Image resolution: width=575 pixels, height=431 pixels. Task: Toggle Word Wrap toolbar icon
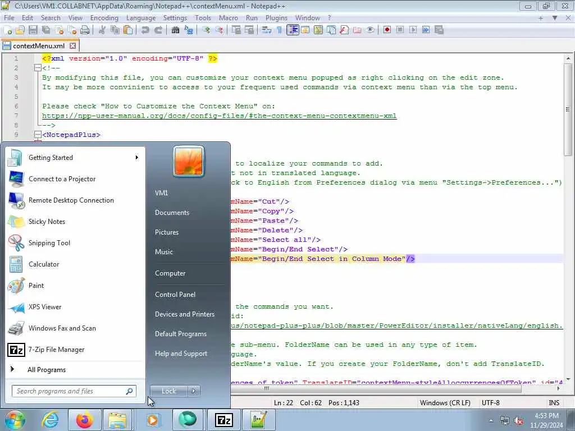pos(266,30)
